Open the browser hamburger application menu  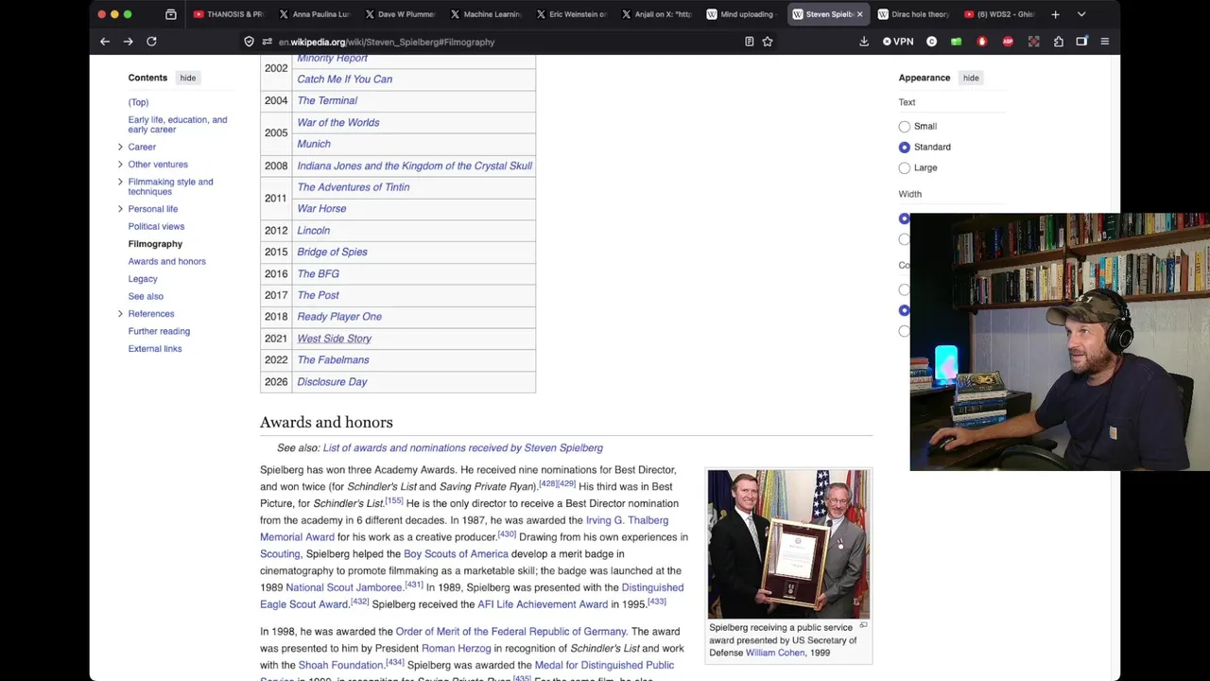click(1104, 42)
